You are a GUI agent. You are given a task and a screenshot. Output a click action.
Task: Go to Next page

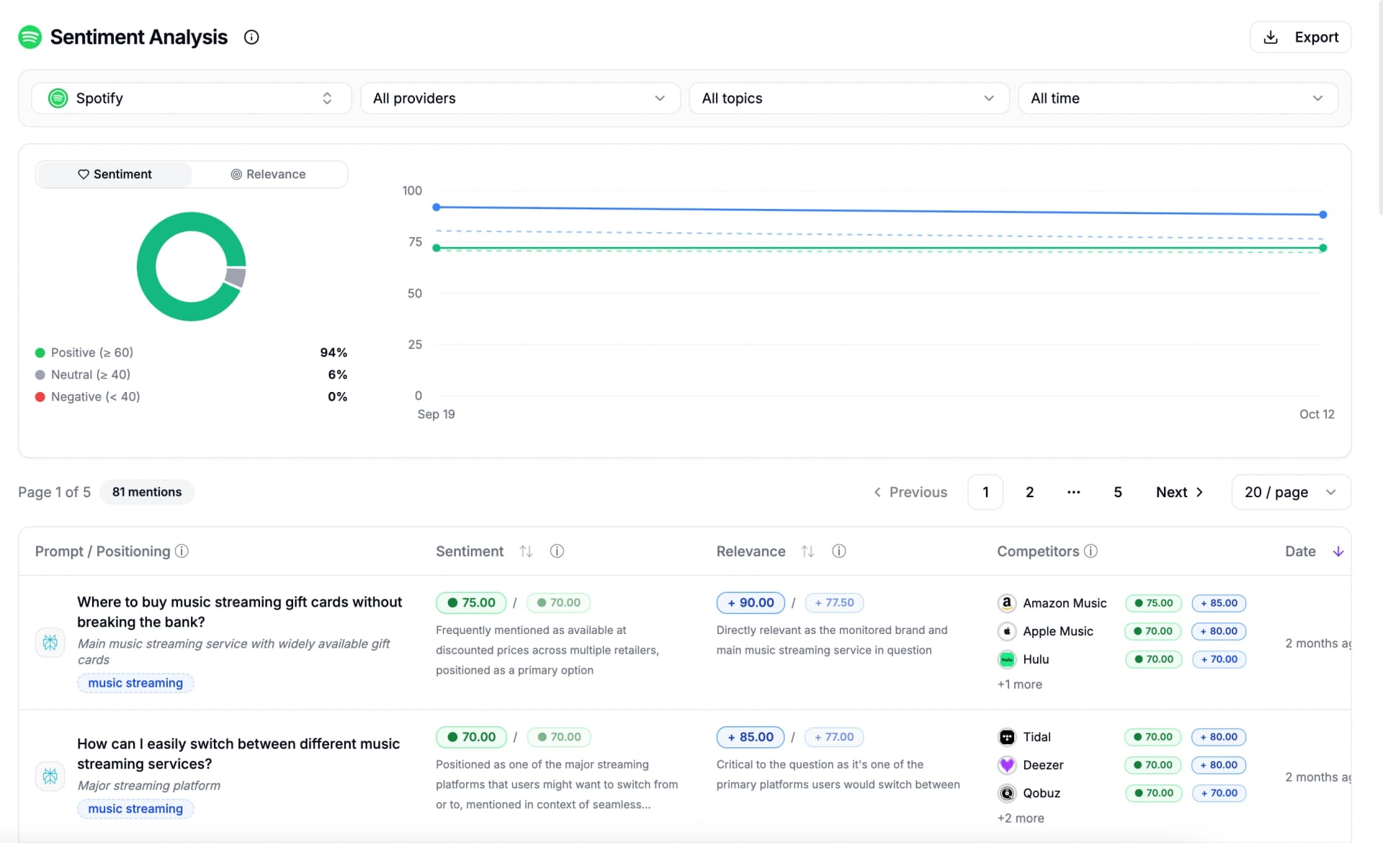click(x=1180, y=492)
